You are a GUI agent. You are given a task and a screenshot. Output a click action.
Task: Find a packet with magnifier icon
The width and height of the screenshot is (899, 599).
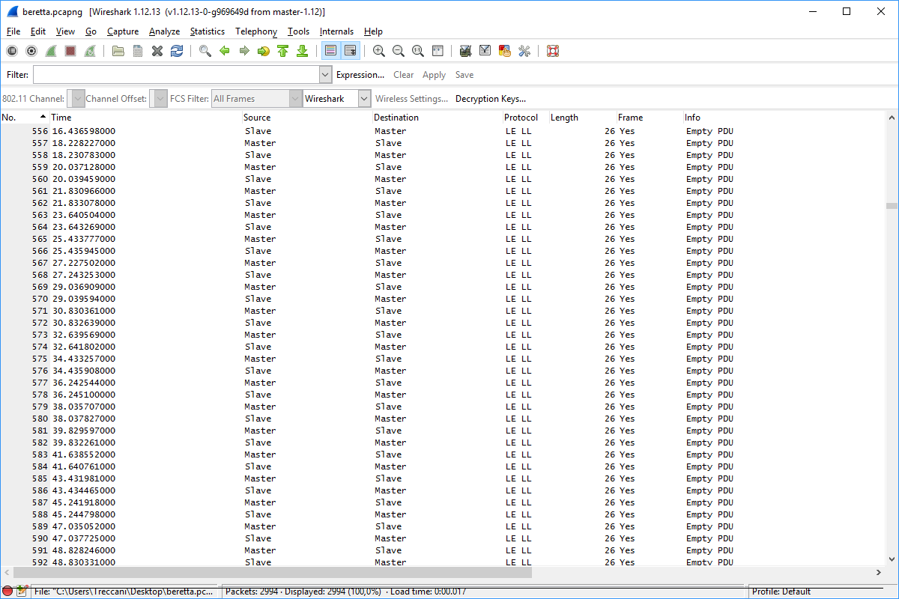(205, 51)
